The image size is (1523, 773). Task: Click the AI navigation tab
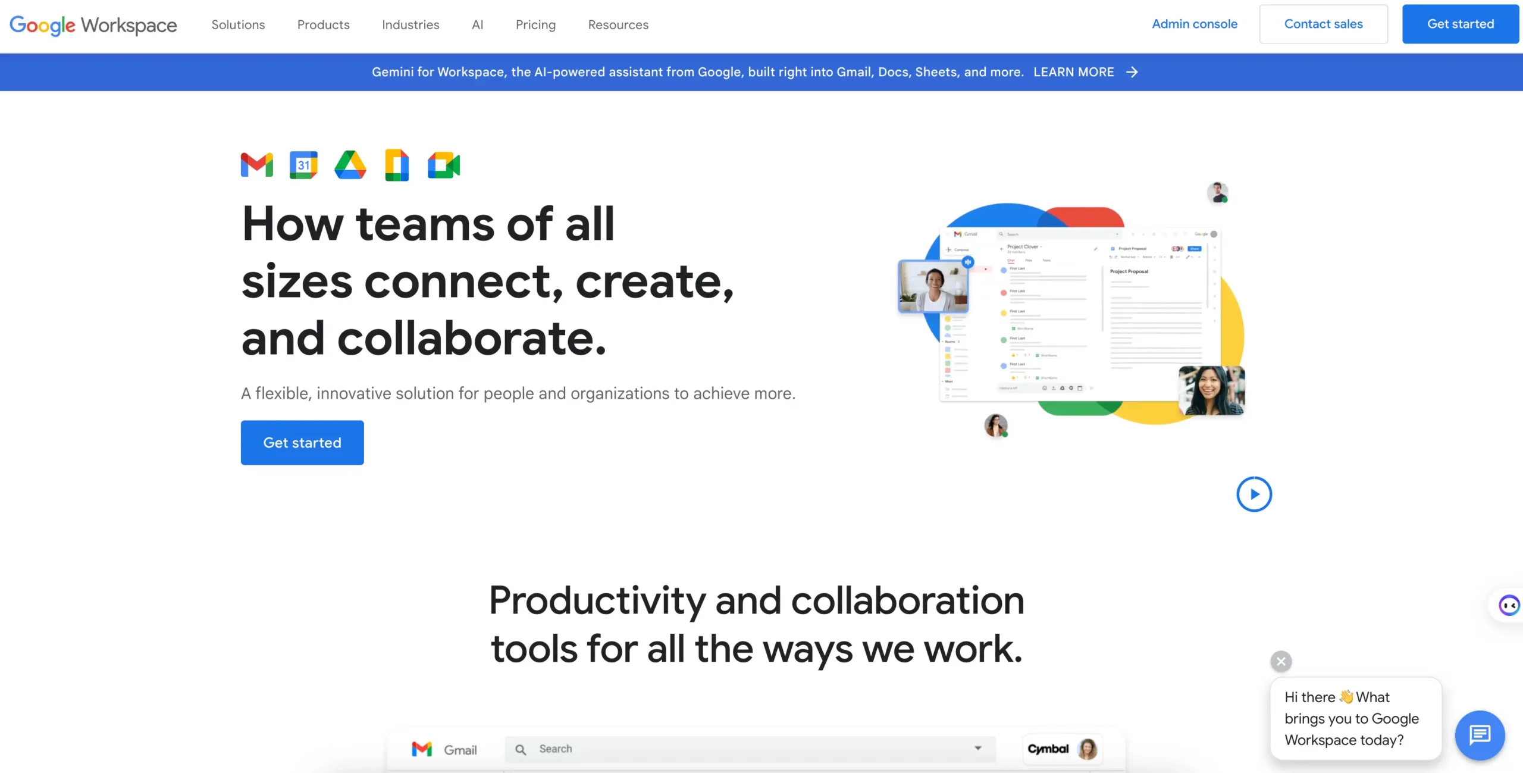(x=478, y=24)
